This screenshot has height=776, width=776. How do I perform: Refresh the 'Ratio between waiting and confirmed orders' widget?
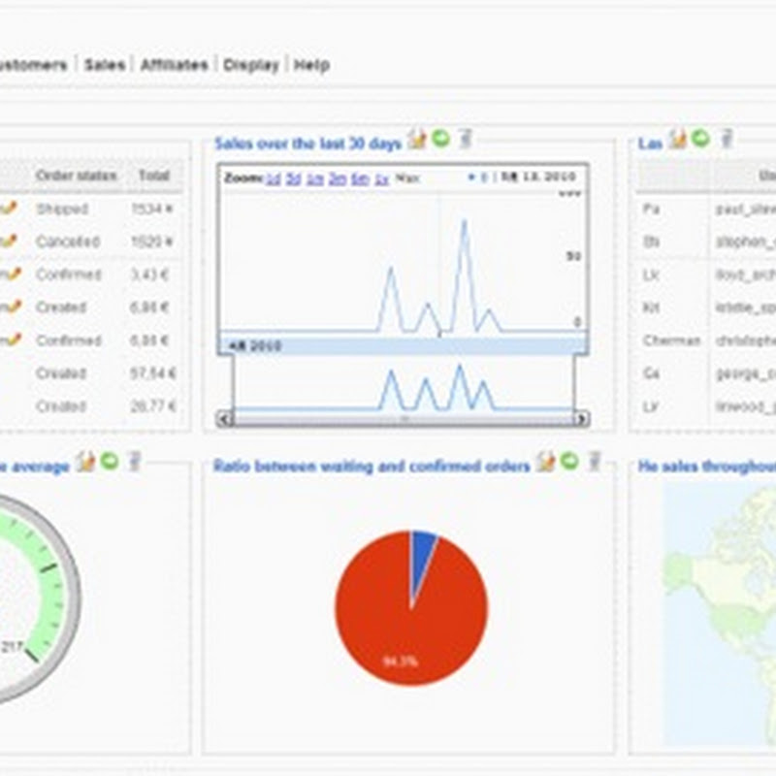click(569, 462)
